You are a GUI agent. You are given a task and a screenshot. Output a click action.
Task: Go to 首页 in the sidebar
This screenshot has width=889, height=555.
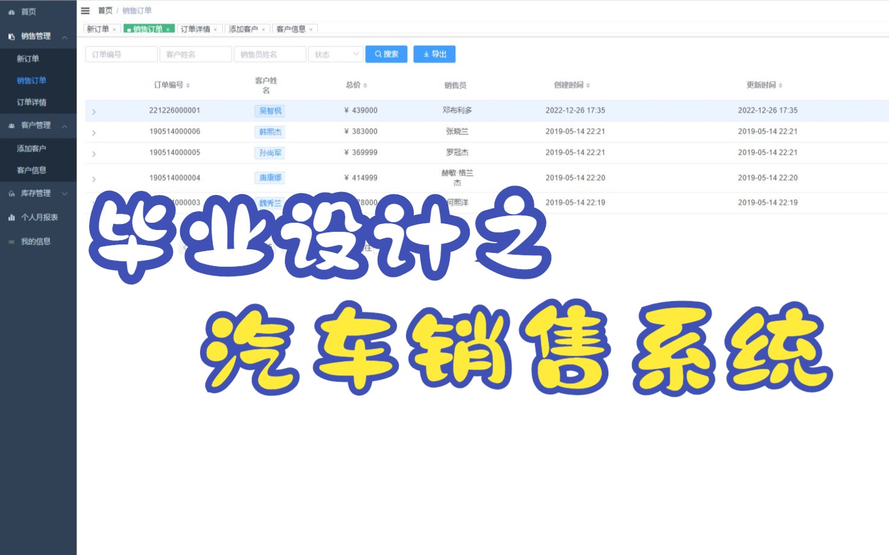coord(28,12)
